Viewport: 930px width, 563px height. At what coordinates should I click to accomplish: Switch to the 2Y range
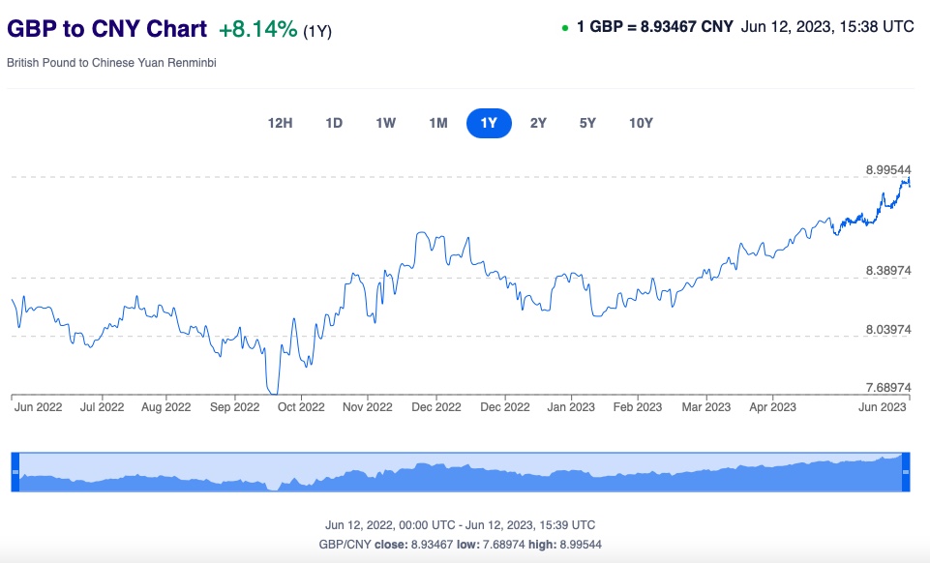(x=538, y=123)
